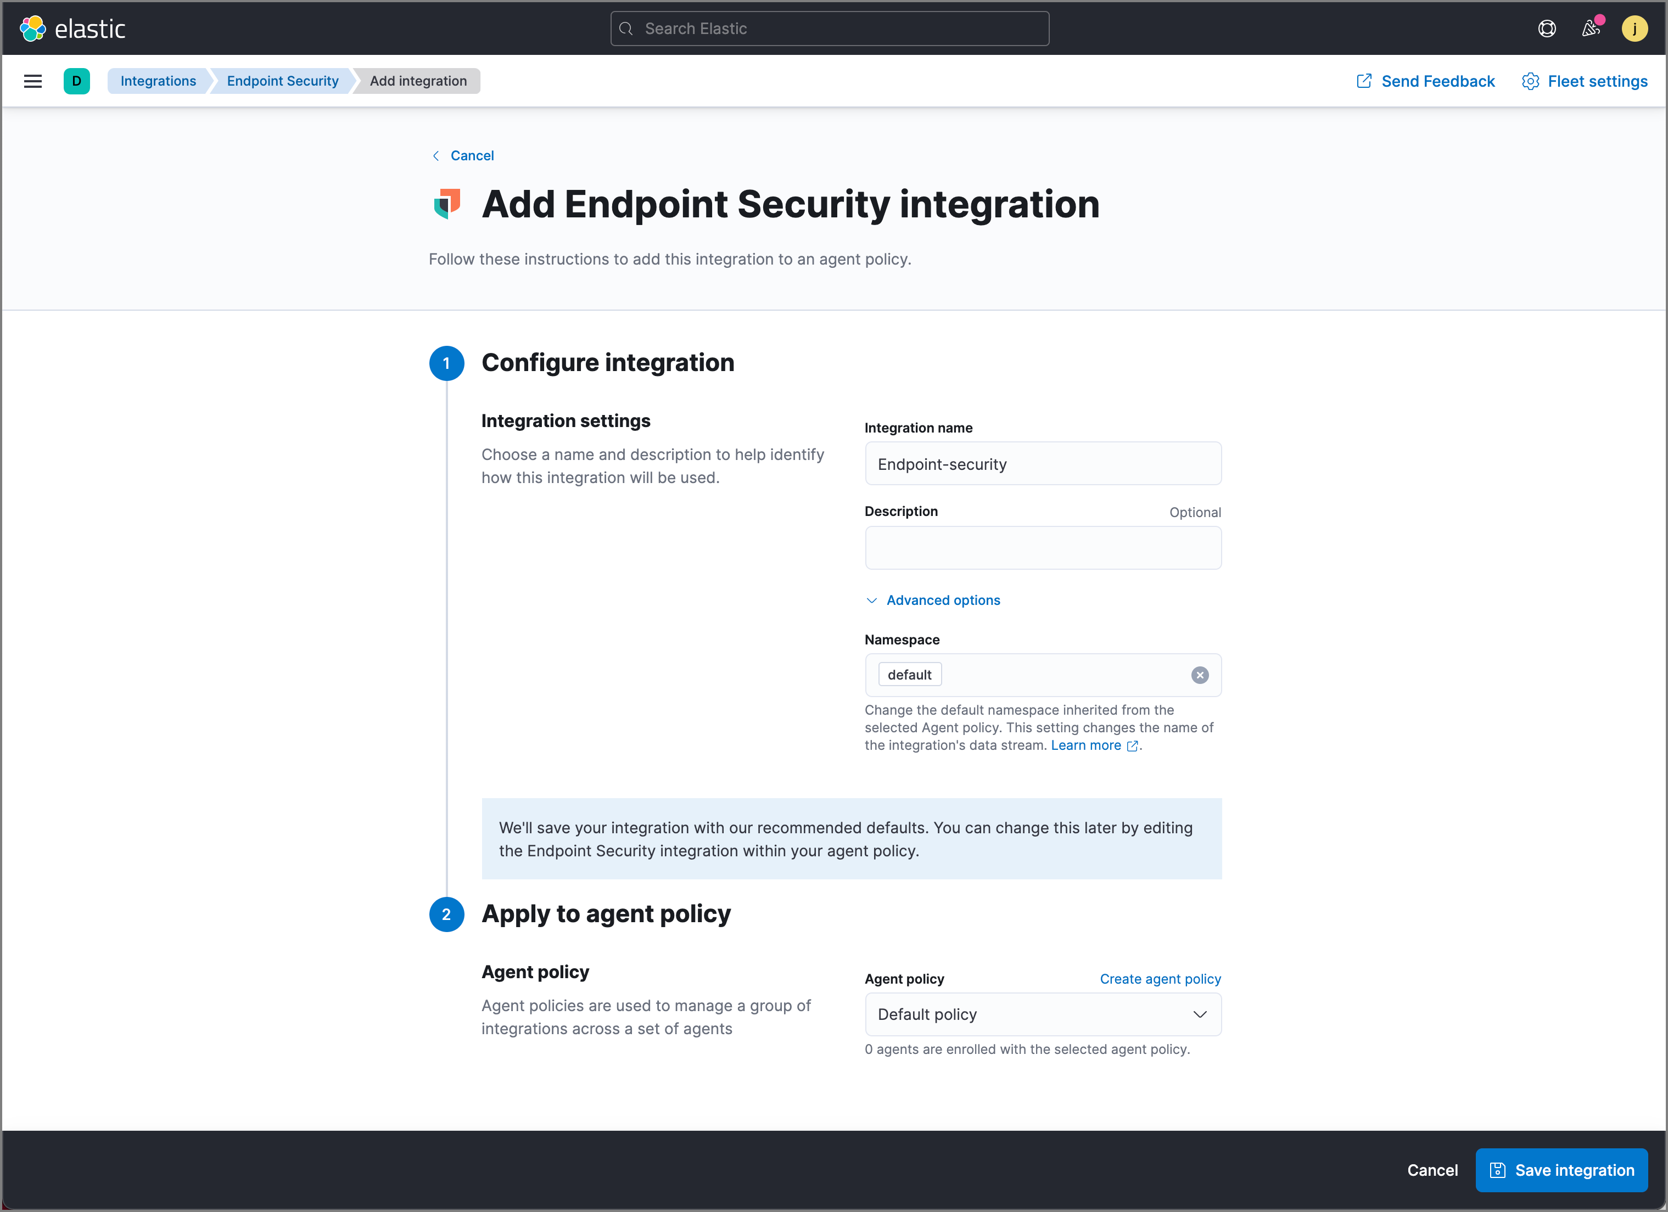
Task: Click inside the Description text field
Action: click(x=1043, y=548)
